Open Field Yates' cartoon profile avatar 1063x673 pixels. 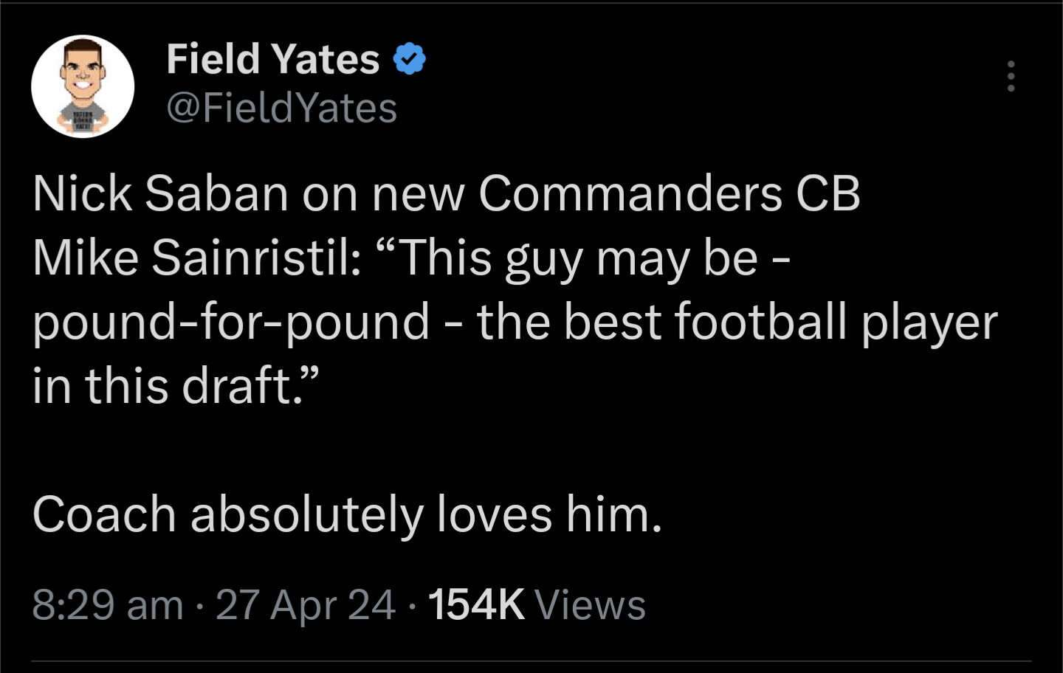(x=83, y=86)
